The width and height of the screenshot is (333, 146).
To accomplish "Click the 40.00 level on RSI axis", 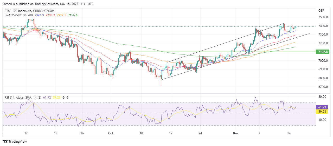I will click(322, 120).
